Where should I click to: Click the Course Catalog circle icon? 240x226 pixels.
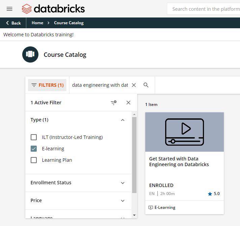coord(30,54)
